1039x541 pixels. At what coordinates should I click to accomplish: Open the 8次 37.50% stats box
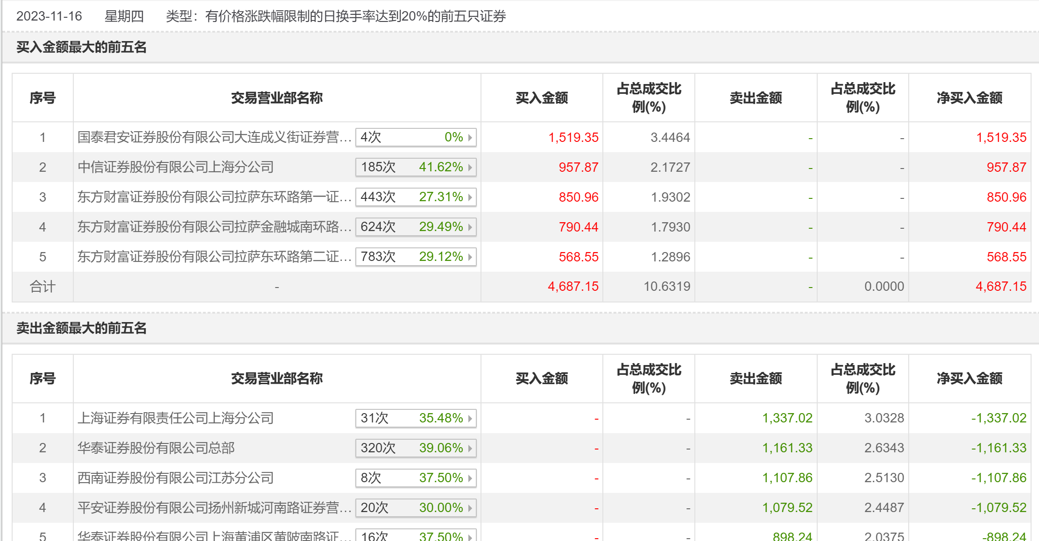coord(416,478)
